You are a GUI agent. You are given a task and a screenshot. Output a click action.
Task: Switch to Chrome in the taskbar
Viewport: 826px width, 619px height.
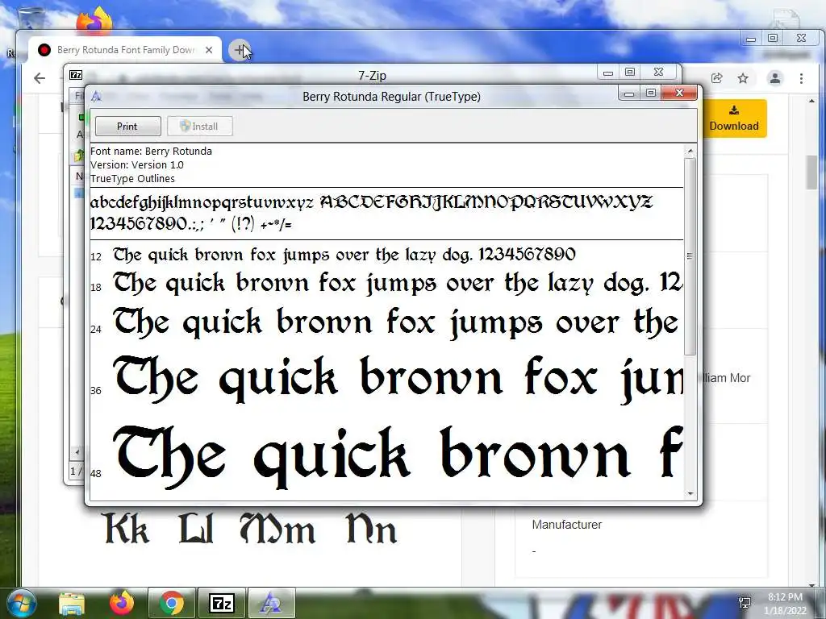click(x=172, y=603)
